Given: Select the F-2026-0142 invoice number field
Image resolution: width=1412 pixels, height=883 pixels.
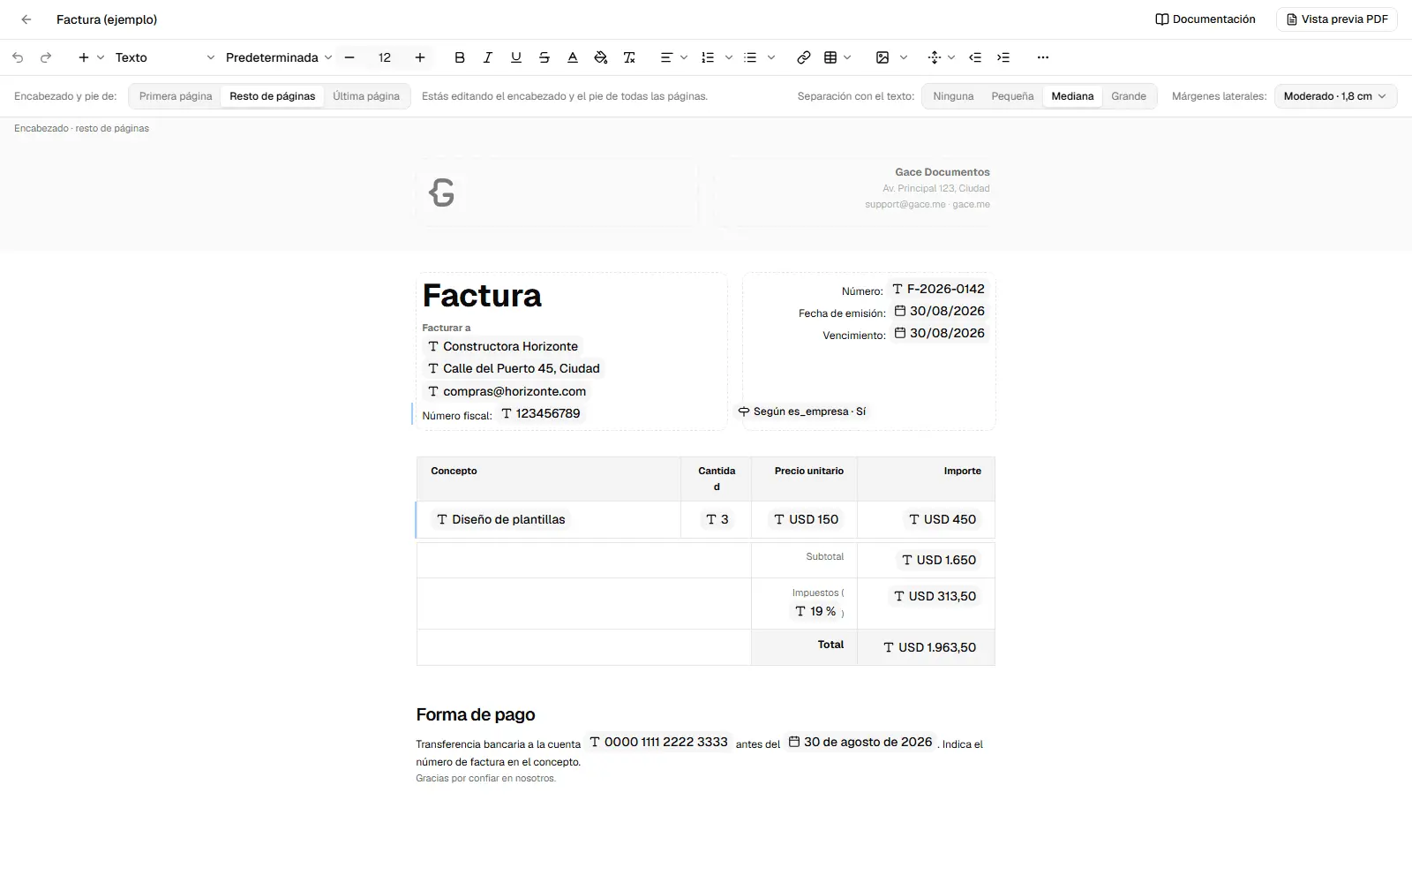Looking at the screenshot, I should [938, 289].
